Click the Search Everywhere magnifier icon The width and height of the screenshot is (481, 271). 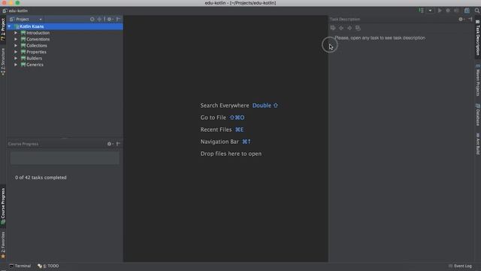(x=477, y=11)
